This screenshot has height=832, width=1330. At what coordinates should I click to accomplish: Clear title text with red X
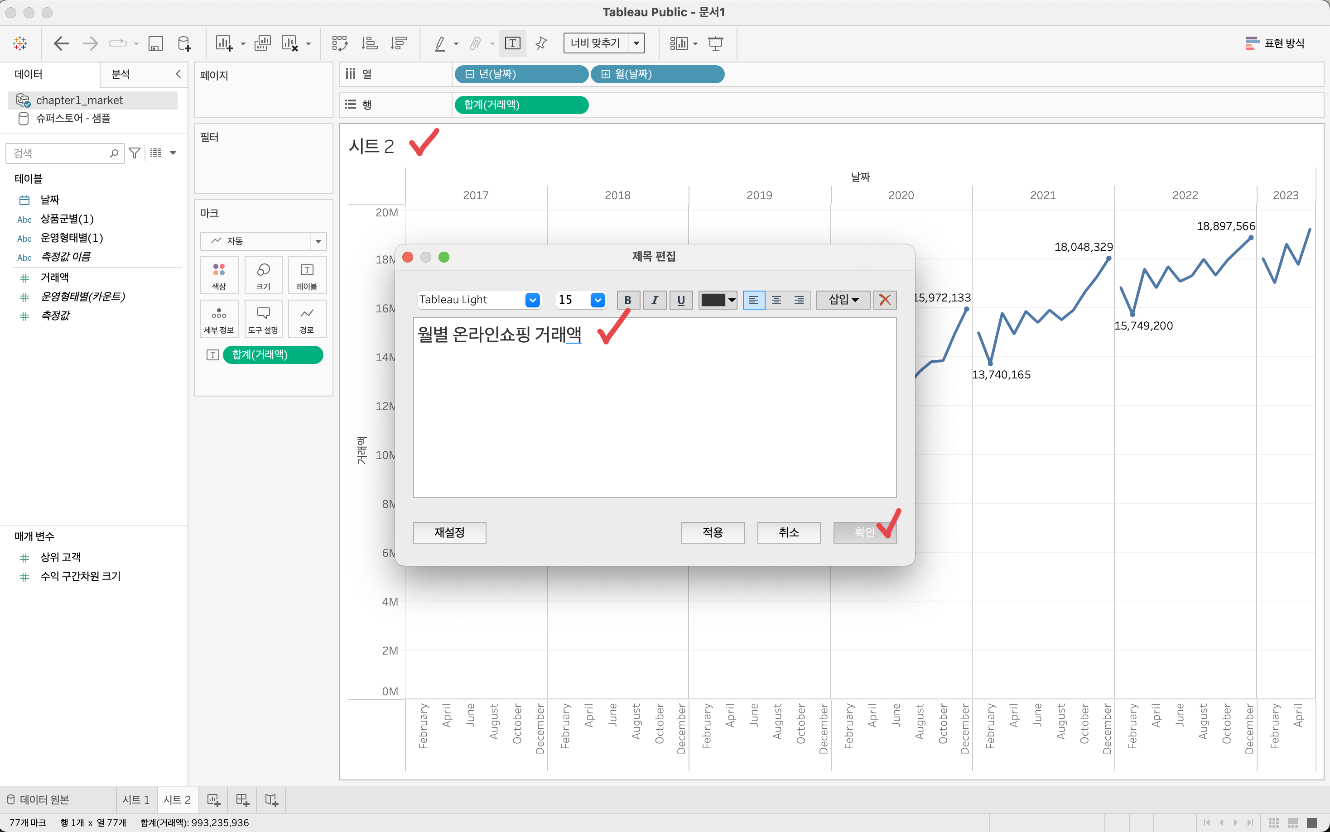click(885, 300)
